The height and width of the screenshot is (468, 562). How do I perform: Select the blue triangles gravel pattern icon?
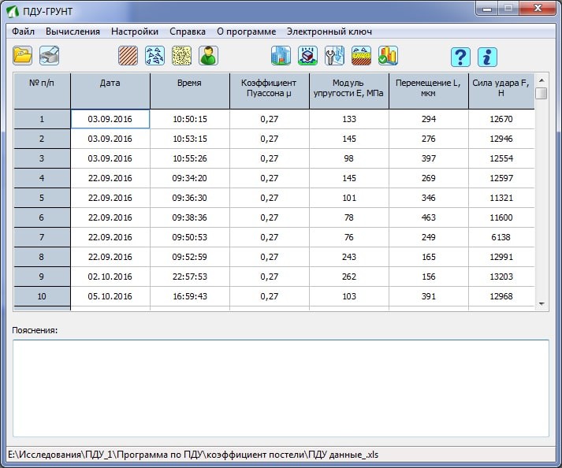pos(155,56)
